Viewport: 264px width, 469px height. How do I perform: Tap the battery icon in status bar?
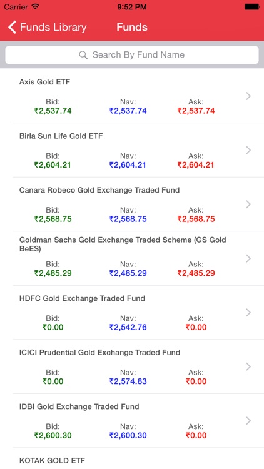[252, 7]
